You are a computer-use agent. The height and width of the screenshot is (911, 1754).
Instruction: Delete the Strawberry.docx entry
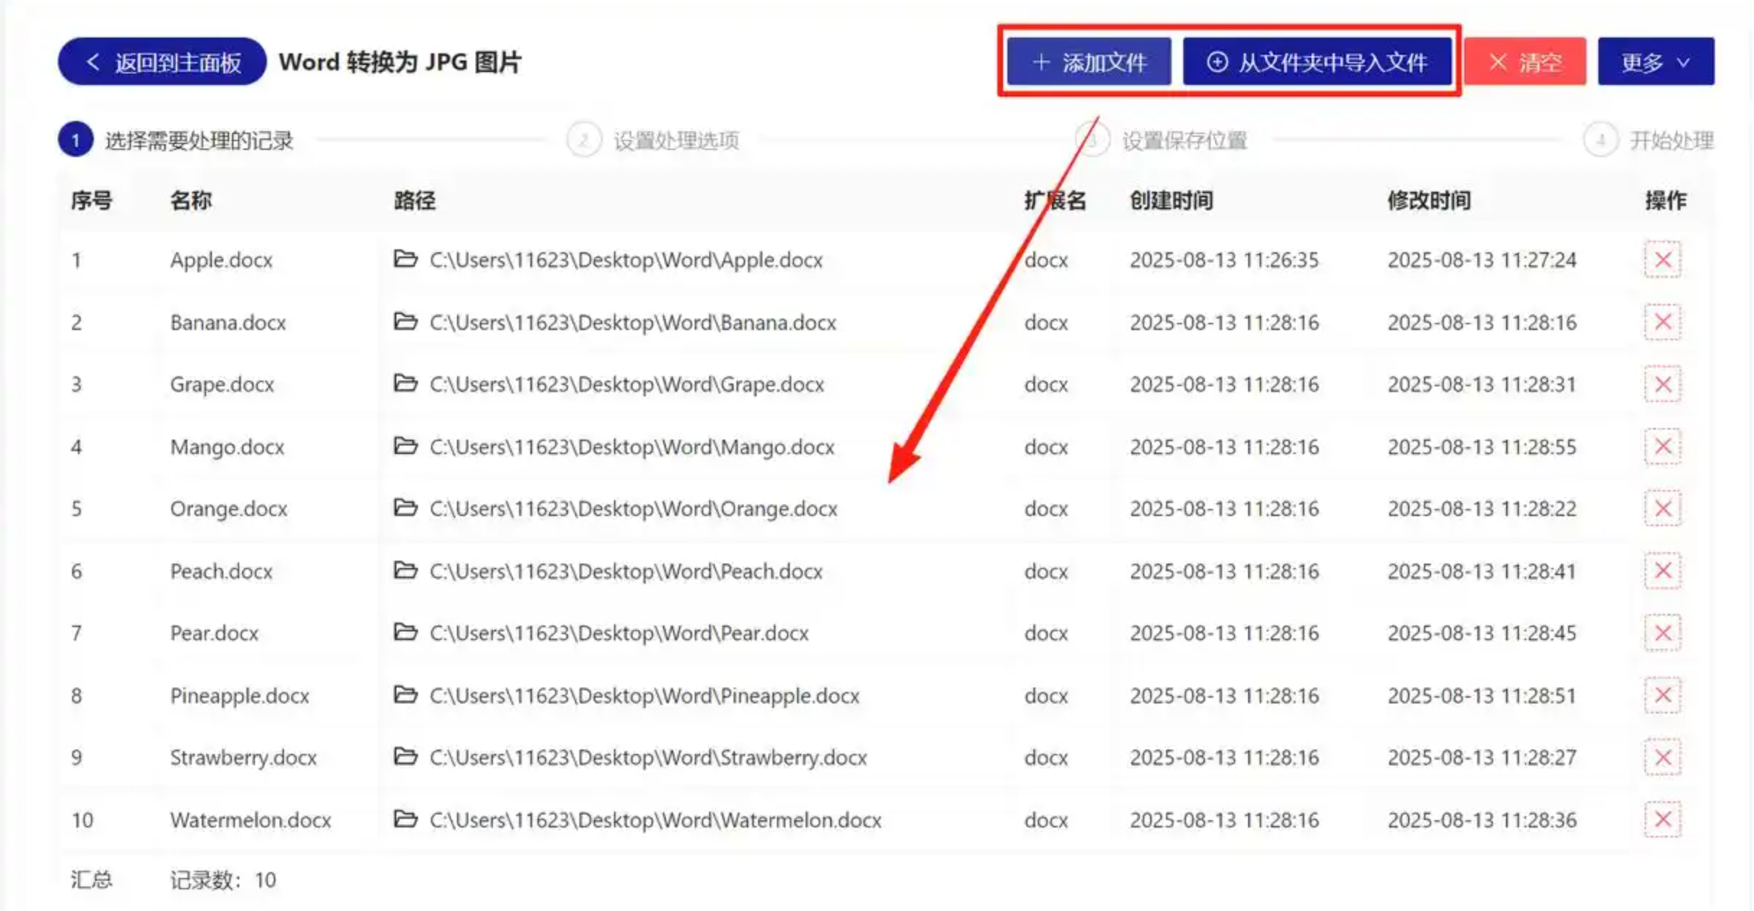pos(1662,757)
